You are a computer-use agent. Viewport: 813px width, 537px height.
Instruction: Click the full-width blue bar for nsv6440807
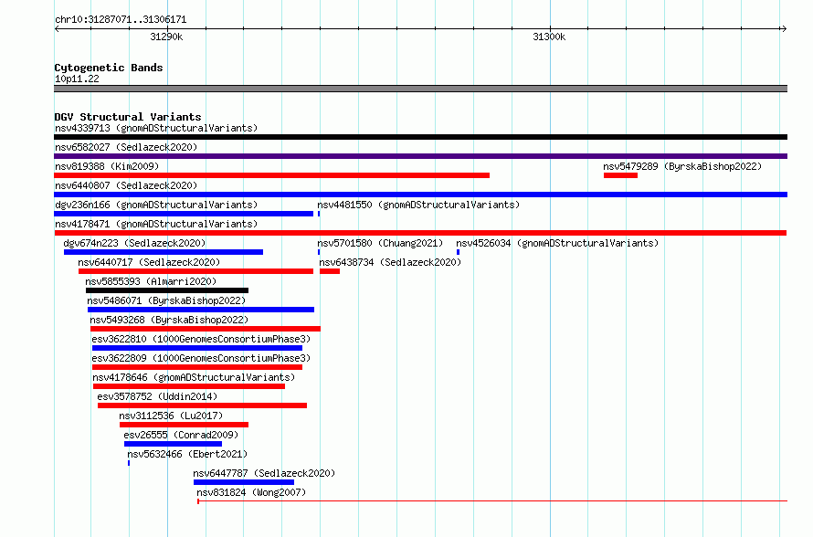pos(420,195)
